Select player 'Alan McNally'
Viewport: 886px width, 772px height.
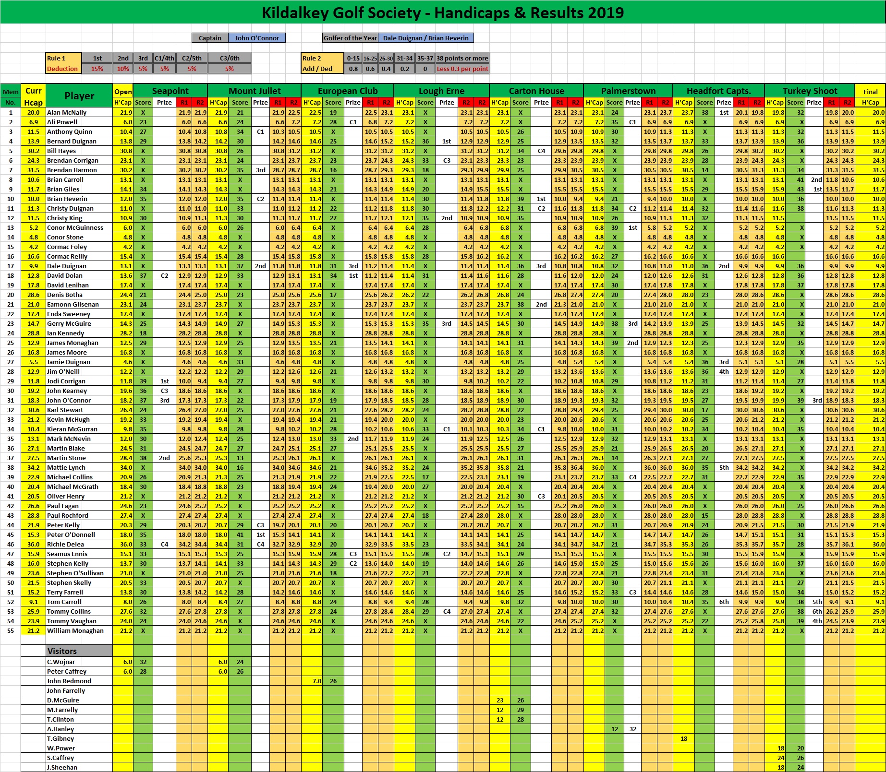(79, 112)
